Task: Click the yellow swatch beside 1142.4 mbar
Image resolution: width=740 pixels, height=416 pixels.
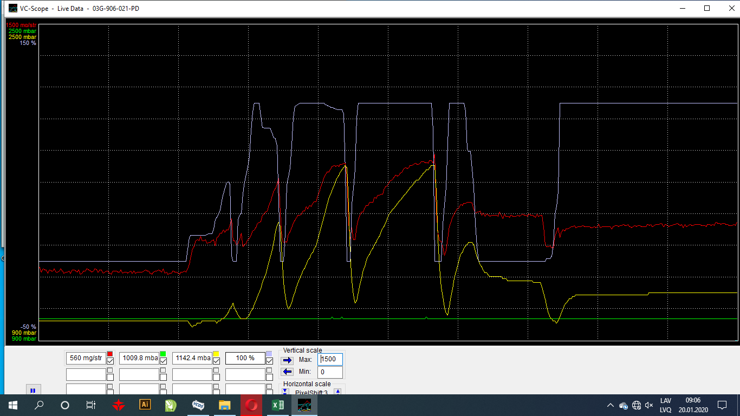Action: click(x=216, y=354)
